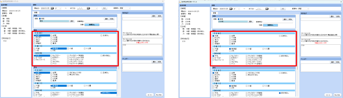Image resolution: width=343 pixels, height=98 pixels.
Task: Click OK button in right window
Action: pyautogui.click(x=328, y=95)
